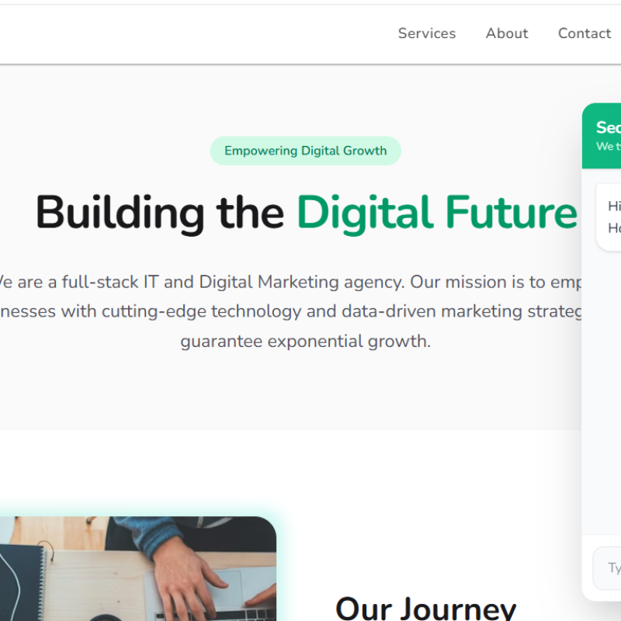This screenshot has width=621, height=621.
Task: Go to the About page link
Action: tap(507, 33)
